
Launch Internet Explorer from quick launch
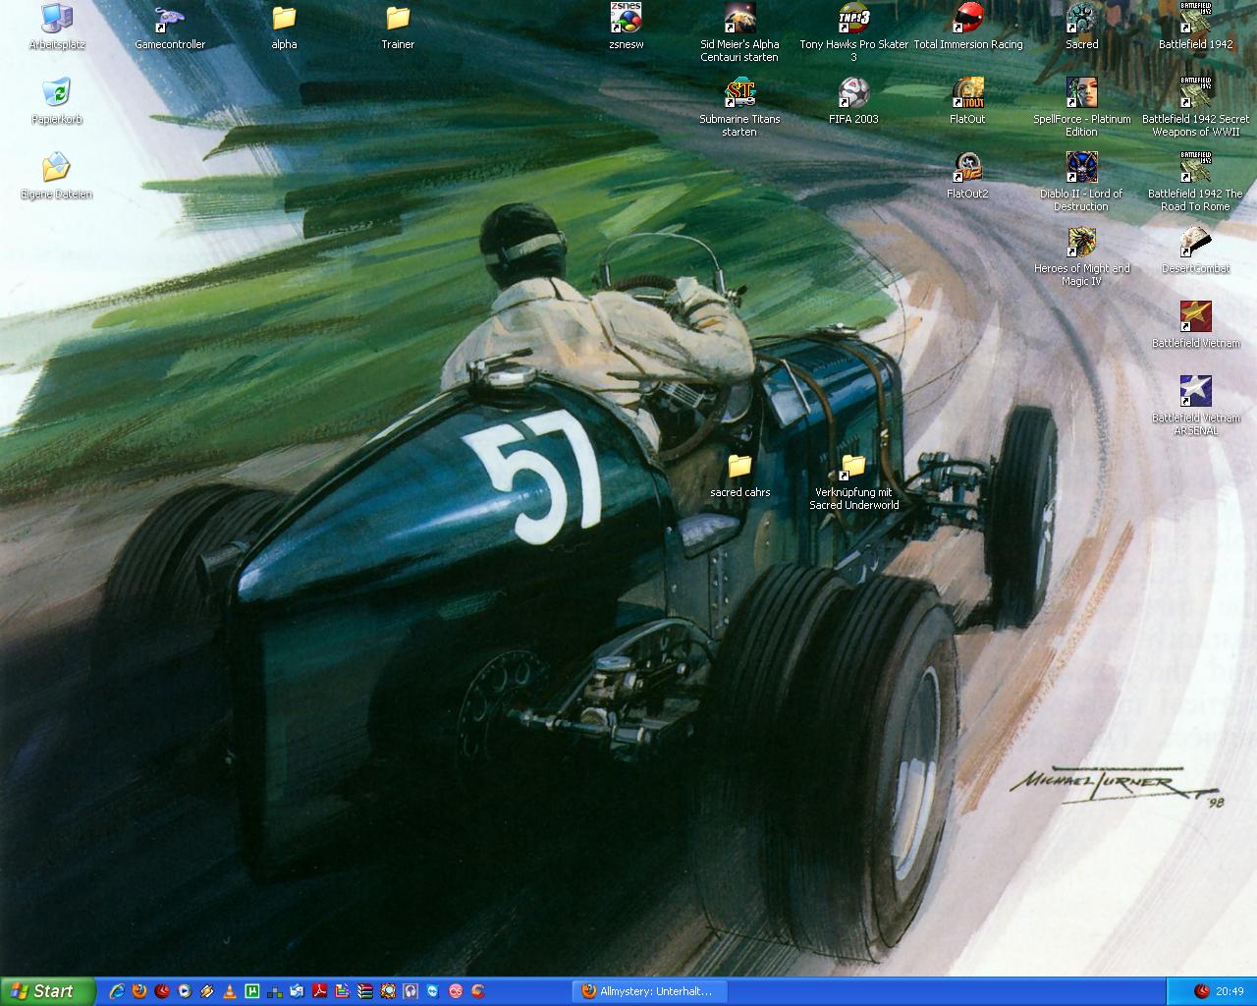[x=117, y=991]
